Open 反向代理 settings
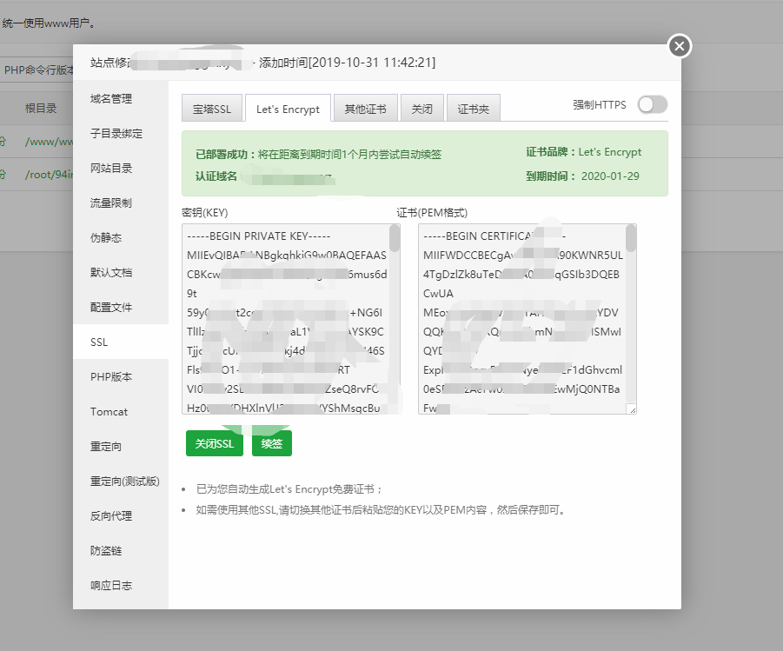 120,515
